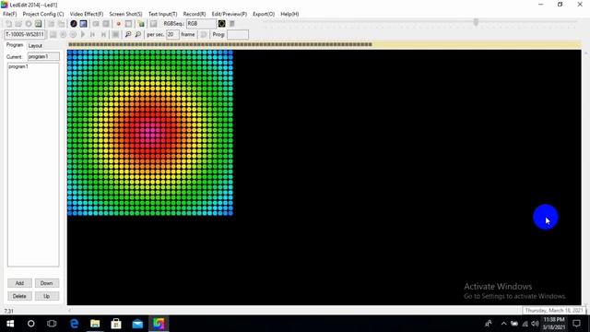Open the Screen Shot menu
This screenshot has height=332, width=590.
pos(125,14)
